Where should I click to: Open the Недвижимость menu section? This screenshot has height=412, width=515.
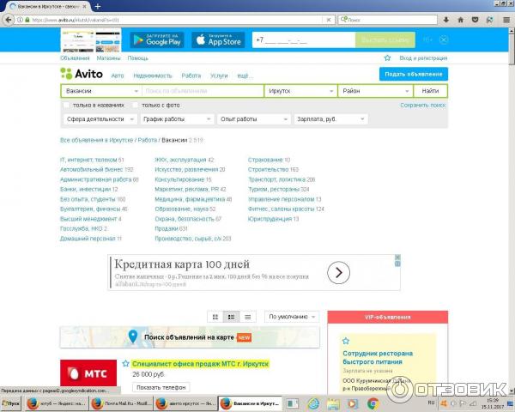pos(153,76)
